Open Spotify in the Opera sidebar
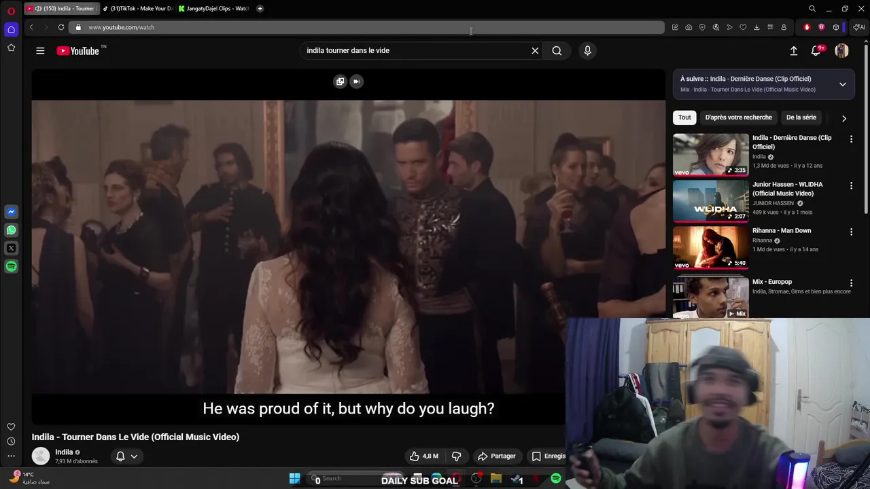870x489 pixels. tap(11, 267)
